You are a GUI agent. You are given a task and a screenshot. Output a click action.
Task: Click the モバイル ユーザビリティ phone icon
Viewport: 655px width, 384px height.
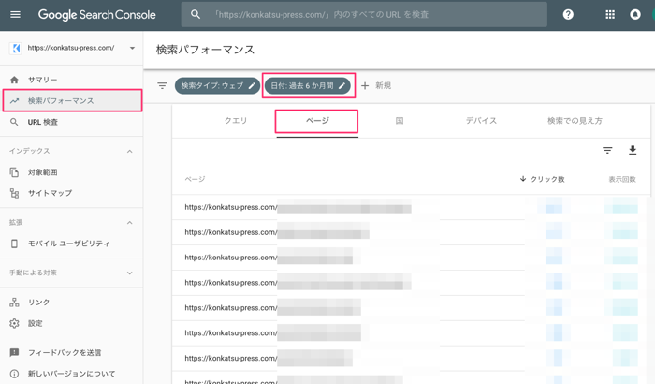[14, 244]
